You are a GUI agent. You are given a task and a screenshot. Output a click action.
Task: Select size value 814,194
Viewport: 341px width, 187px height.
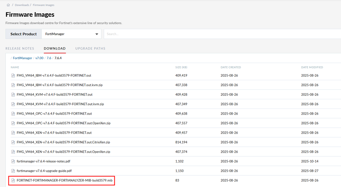[x=181, y=142]
